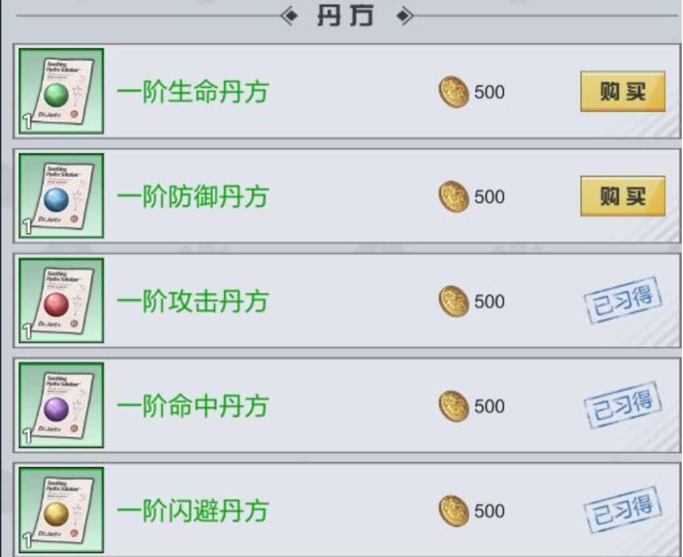Click gold coin icon beside 一阶攻击丹方 price

click(453, 301)
